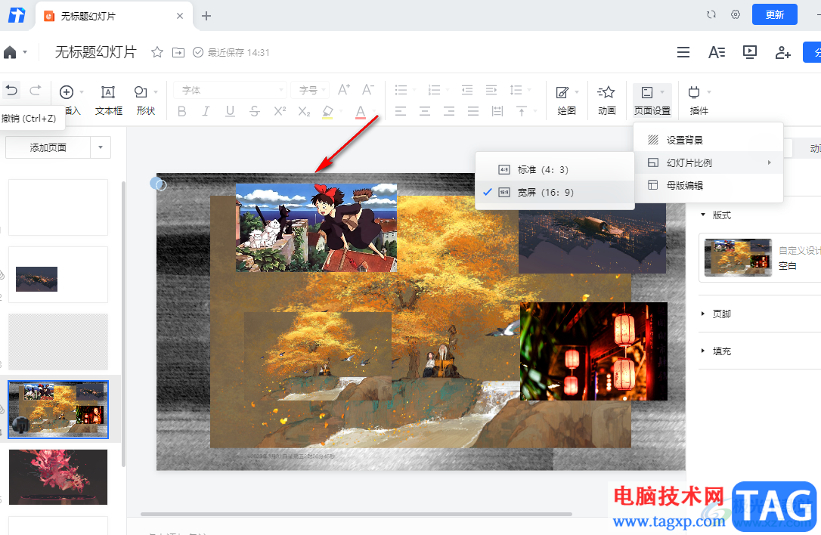This screenshot has height=535, width=821.
Task: Select Standard (4:3) ratio
Action: click(x=554, y=169)
